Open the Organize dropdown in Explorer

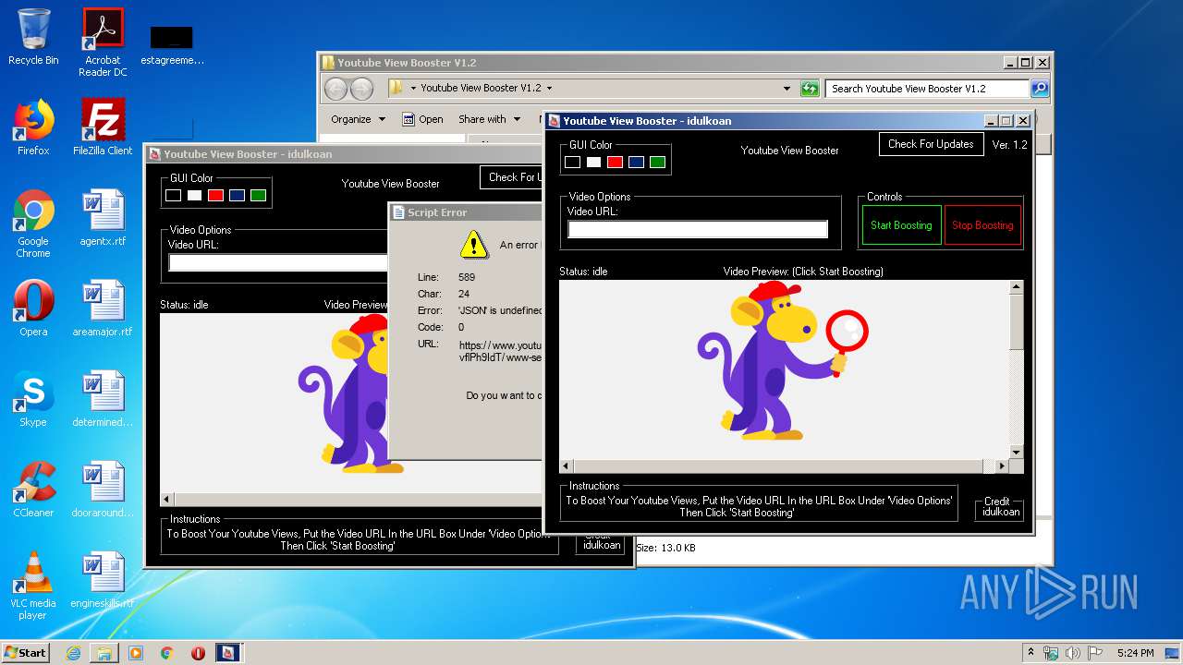point(358,119)
